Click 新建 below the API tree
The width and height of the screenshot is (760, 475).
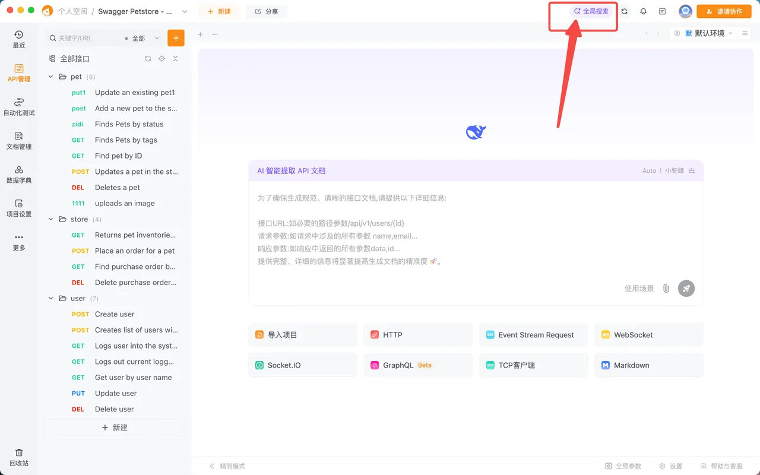tap(115, 427)
